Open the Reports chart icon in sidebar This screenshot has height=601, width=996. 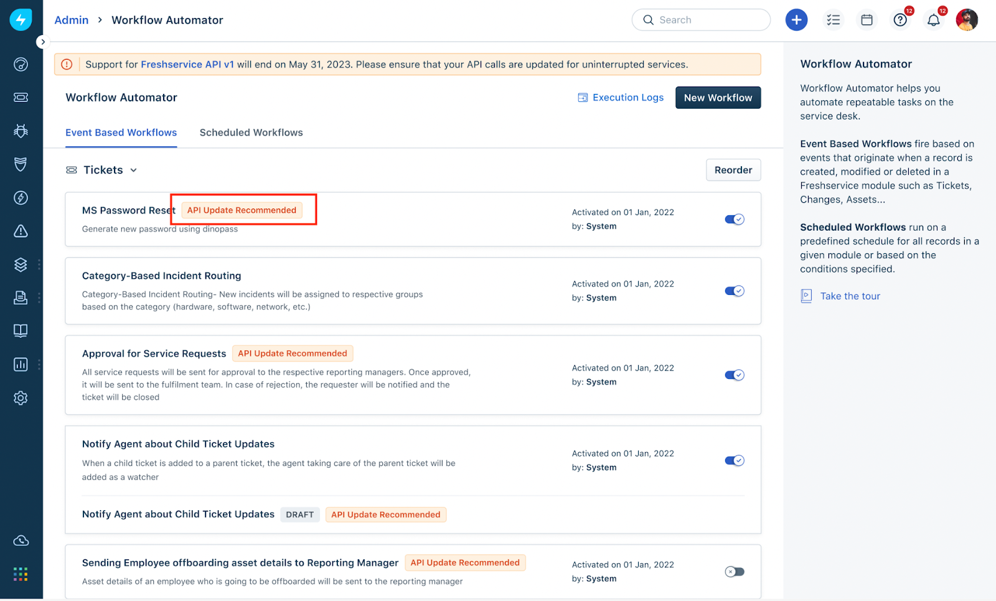coord(21,365)
